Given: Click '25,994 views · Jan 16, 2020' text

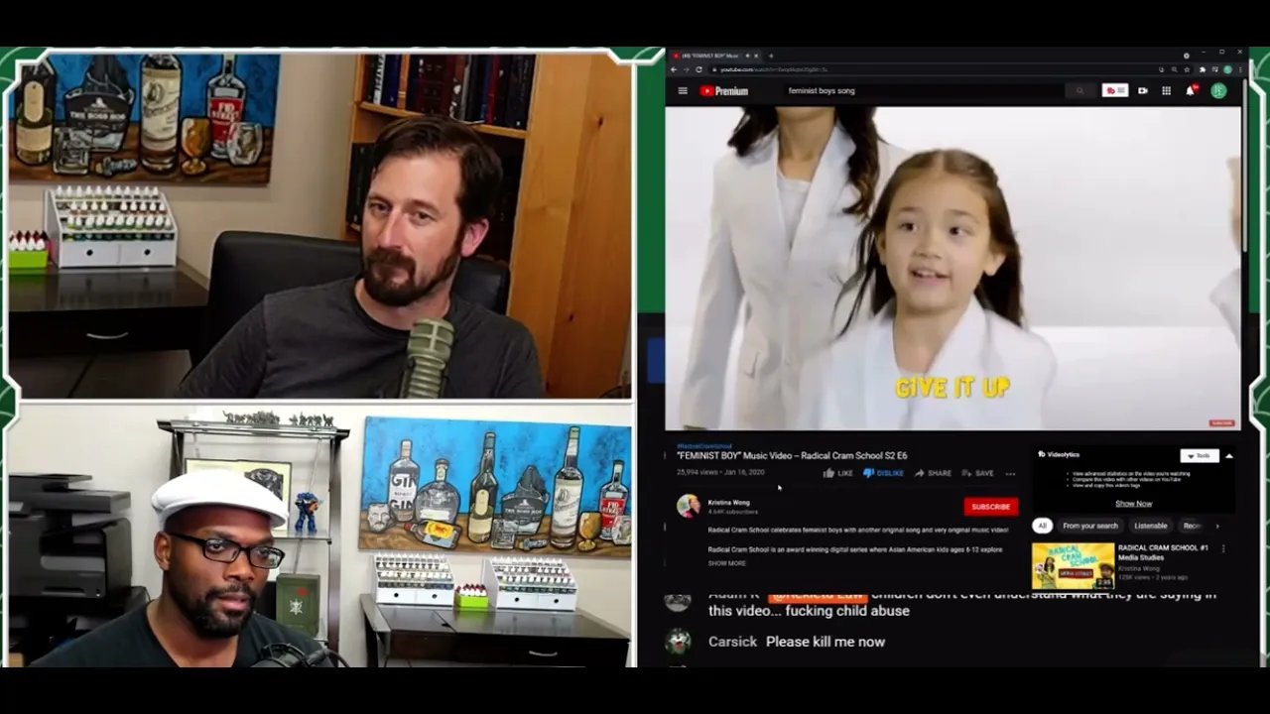Looking at the screenshot, I should [x=720, y=473].
